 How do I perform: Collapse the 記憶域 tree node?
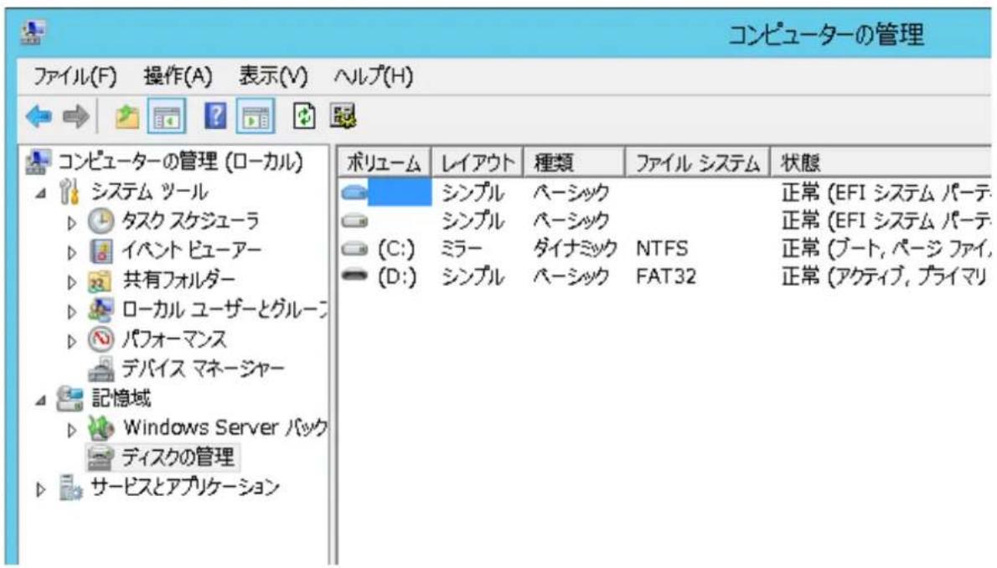pos(41,400)
